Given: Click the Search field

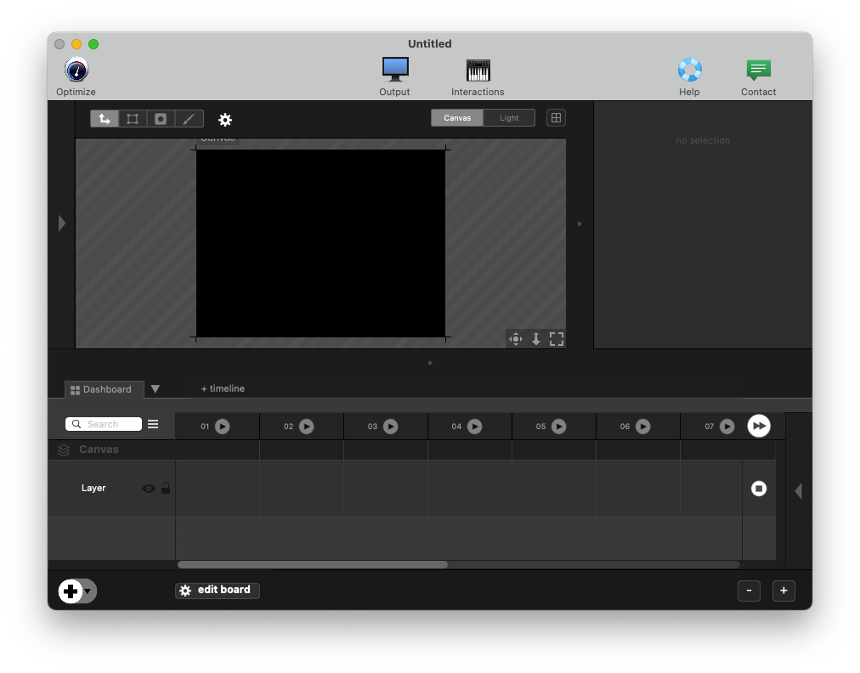Looking at the screenshot, I should coord(104,424).
